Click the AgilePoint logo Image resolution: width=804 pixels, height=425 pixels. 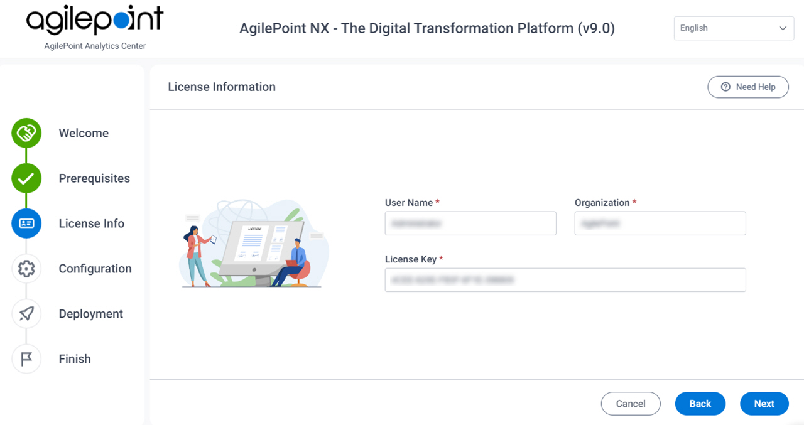pyautogui.click(x=95, y=28)
